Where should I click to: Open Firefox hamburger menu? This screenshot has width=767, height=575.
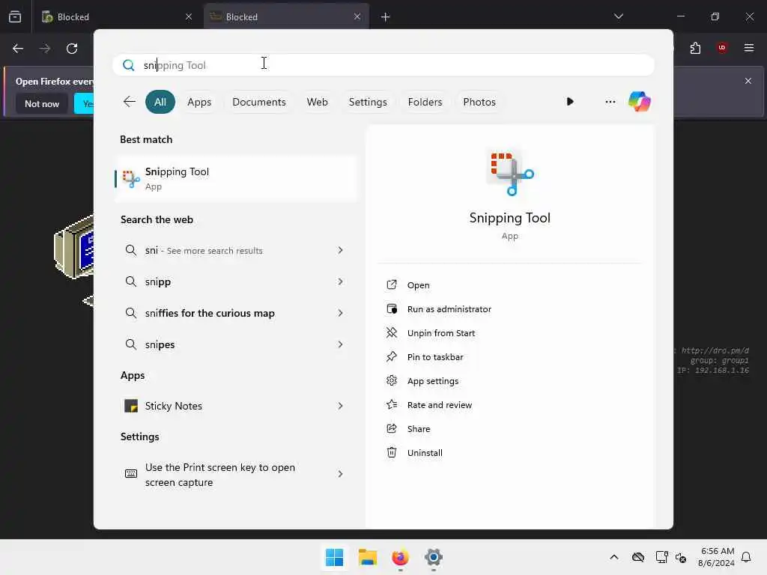748,48
